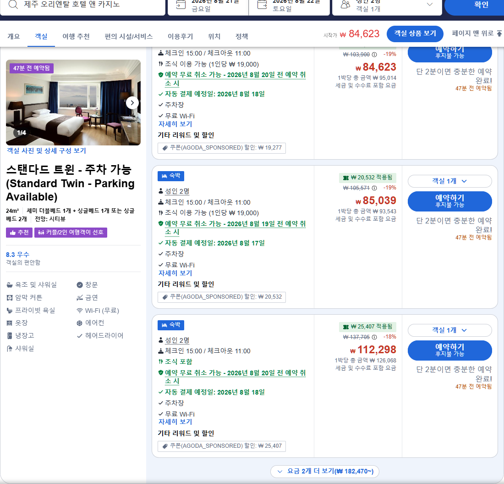Click info icon beside ₩103,900 price

(x=374, y=55)
